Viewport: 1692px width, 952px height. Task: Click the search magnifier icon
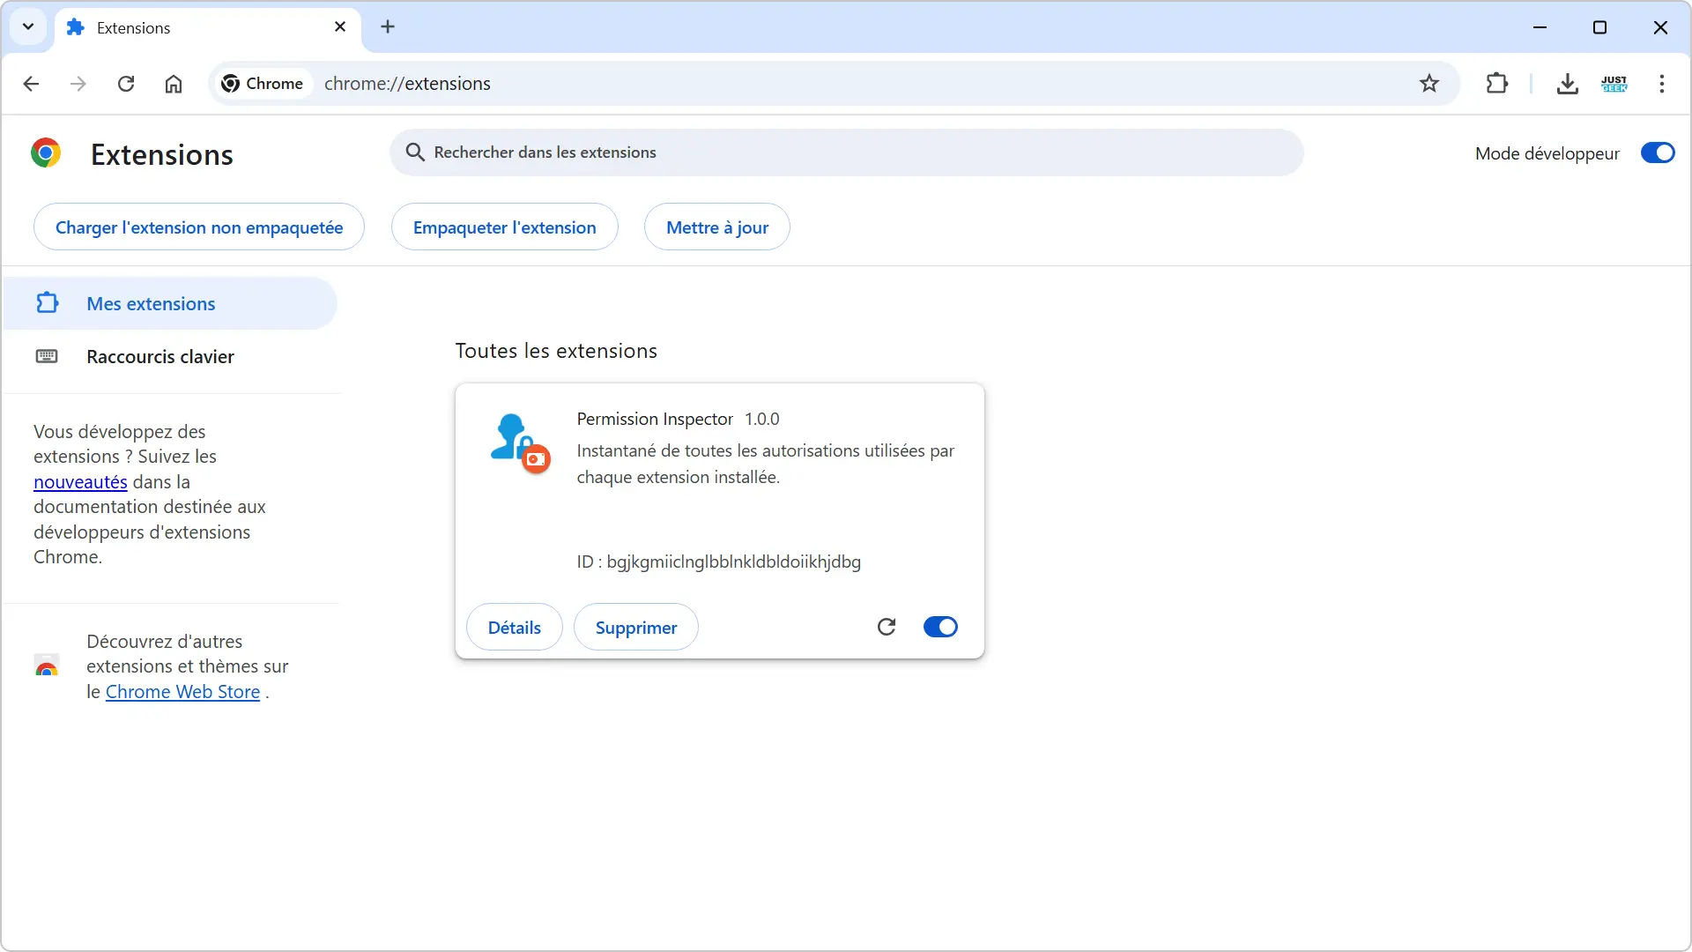(415, 152)
